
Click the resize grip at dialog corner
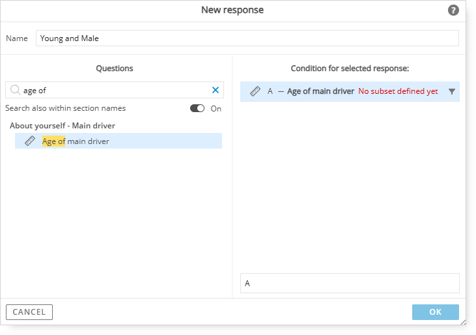click(463, 322)
